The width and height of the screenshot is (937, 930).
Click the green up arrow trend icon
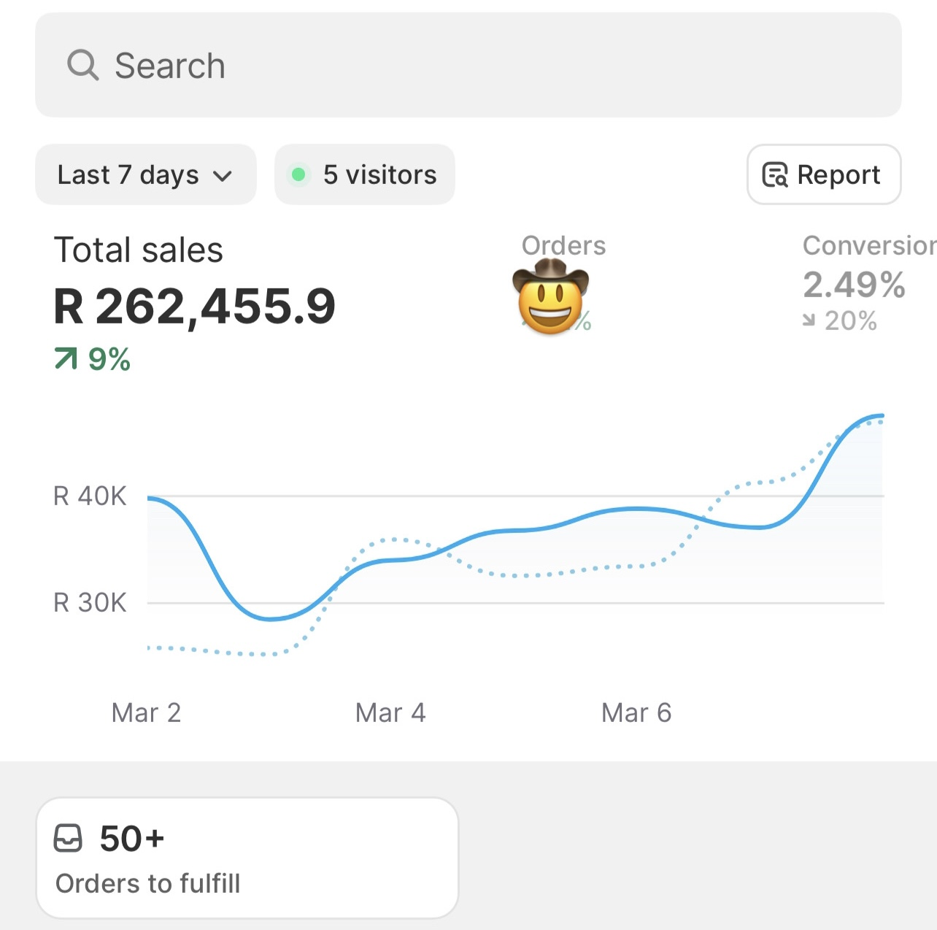[66, 358]
